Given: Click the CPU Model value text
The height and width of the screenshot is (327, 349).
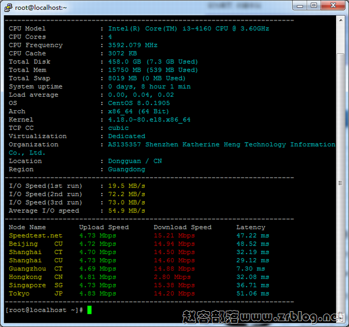Looking at the screenshot, I should tap(188, 29).
